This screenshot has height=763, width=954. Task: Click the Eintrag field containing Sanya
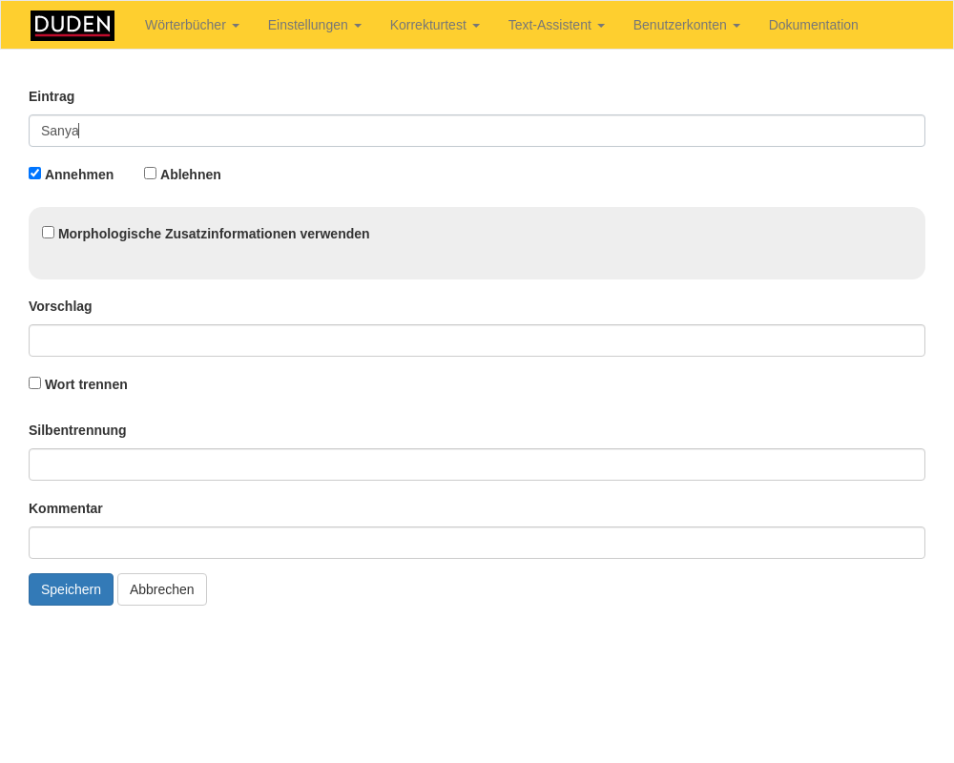477,131
